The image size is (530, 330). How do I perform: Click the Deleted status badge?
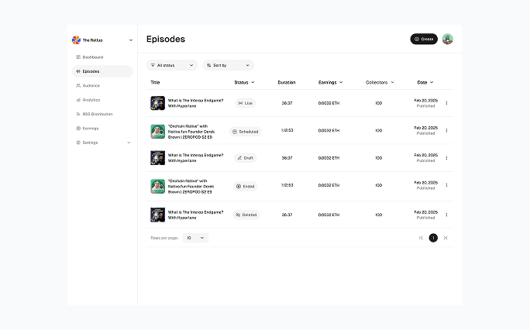point(246,215)
